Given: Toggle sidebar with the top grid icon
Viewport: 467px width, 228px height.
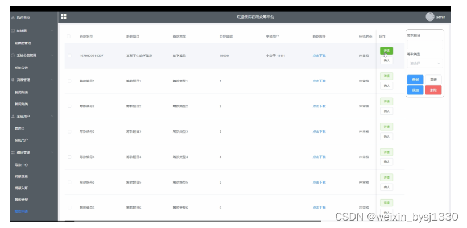Looking at the screenshot, I should coord(64,16).
